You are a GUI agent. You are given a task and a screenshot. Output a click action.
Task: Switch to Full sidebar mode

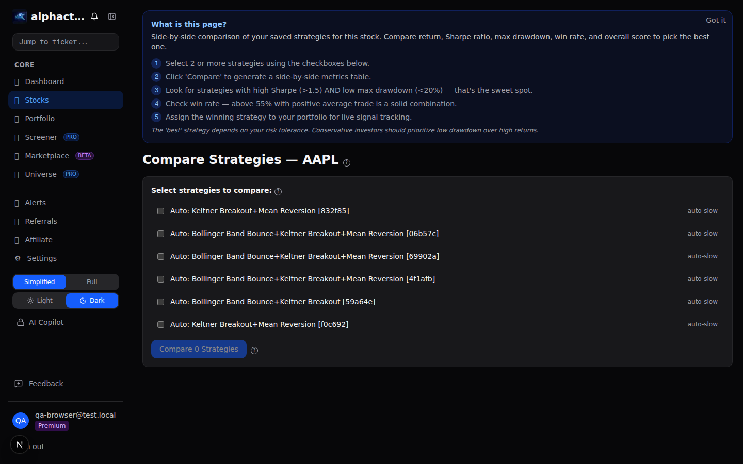[92, 281]
